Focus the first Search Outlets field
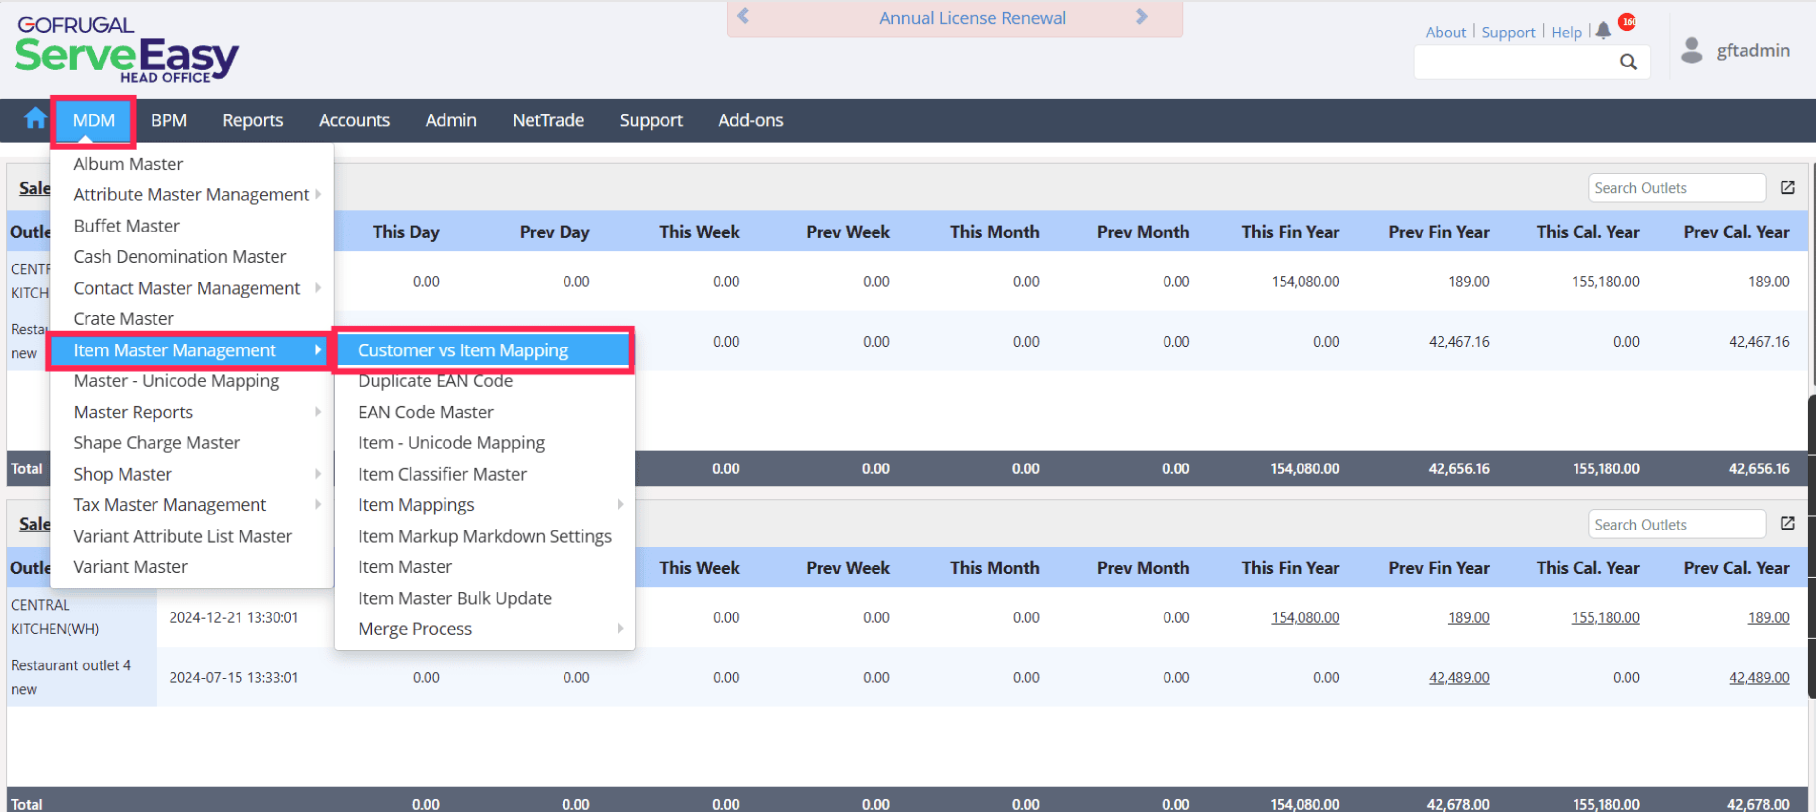1816x812 pixels. click(1677, 188)
